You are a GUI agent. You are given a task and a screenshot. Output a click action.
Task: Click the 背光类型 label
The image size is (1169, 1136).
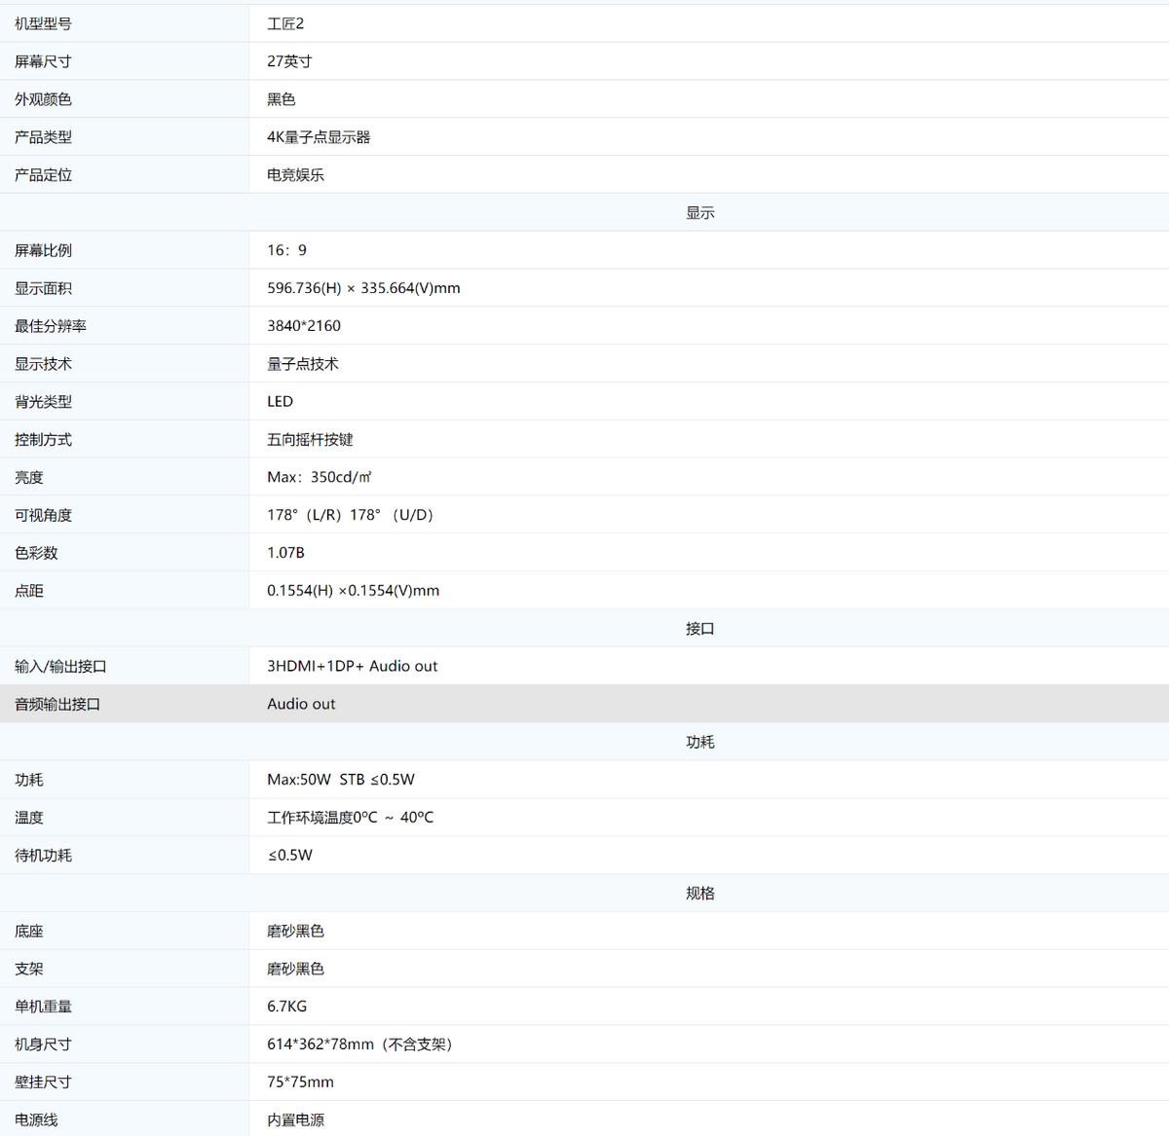43,401
